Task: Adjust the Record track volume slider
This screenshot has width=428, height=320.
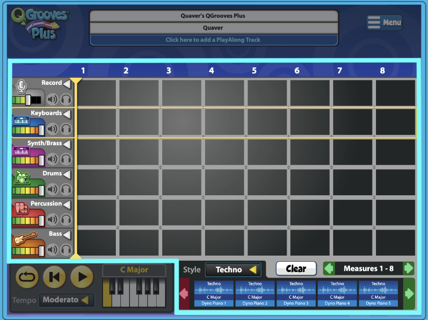Action: click(x=28, y=100)
